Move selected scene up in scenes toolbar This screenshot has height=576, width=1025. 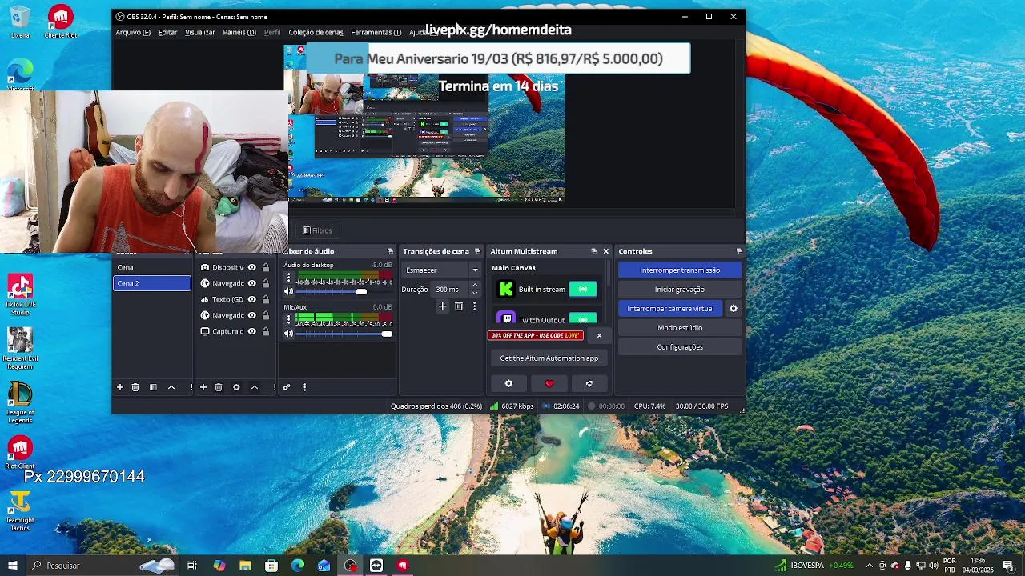[x=171, y=387]
